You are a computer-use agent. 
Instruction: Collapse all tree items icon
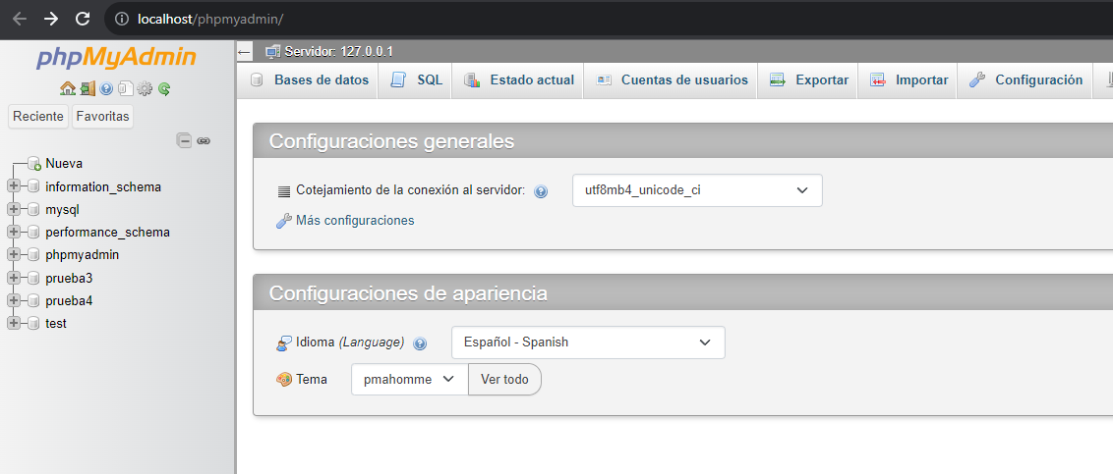[x=185, y=140]
